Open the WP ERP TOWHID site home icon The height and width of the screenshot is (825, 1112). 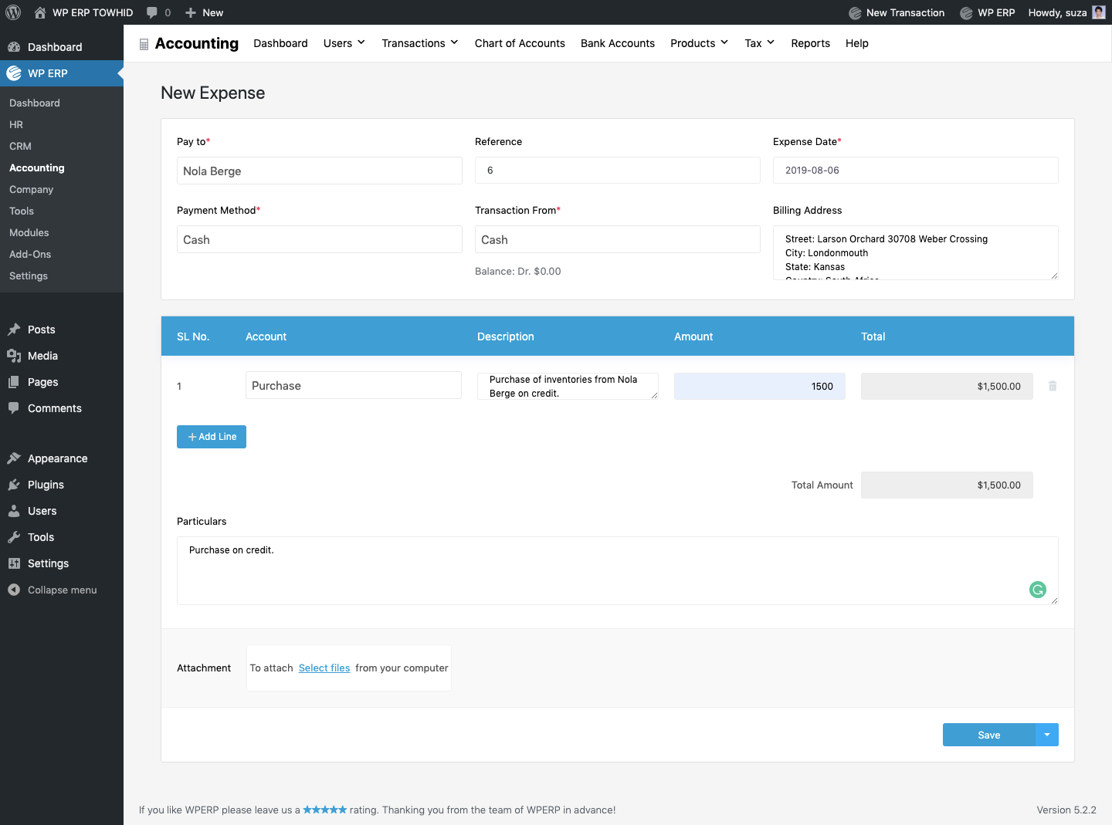(x=40, y=12)
